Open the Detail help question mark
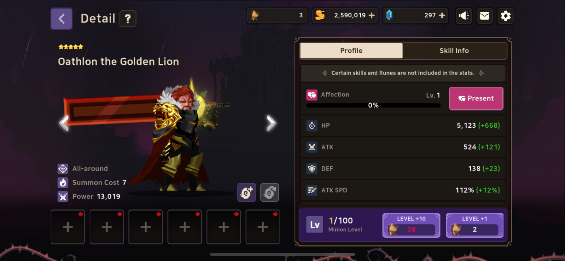The image size is (565, 261). [128, 19]
